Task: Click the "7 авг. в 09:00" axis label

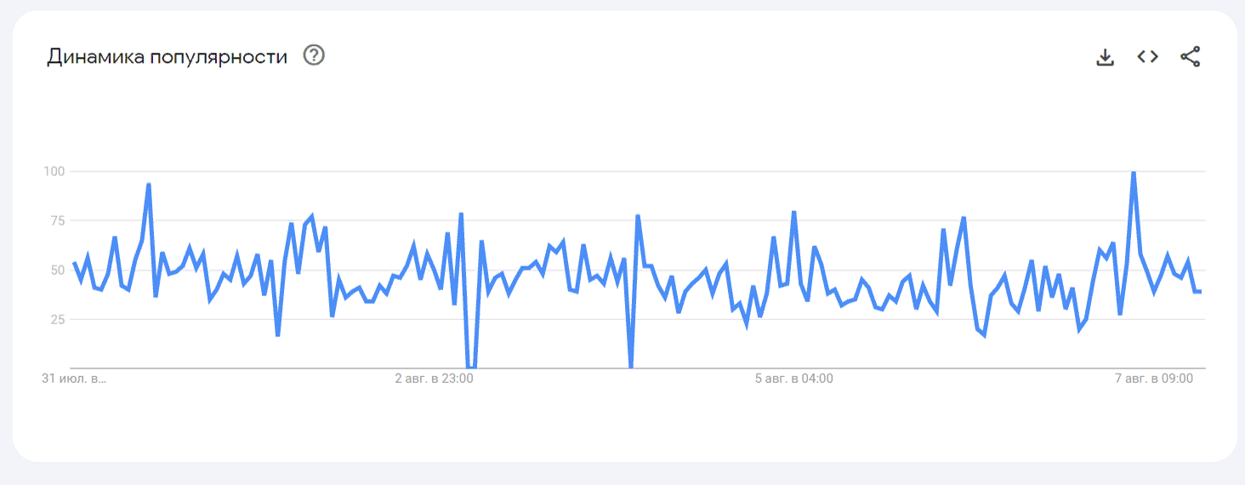Action: 1154,379
